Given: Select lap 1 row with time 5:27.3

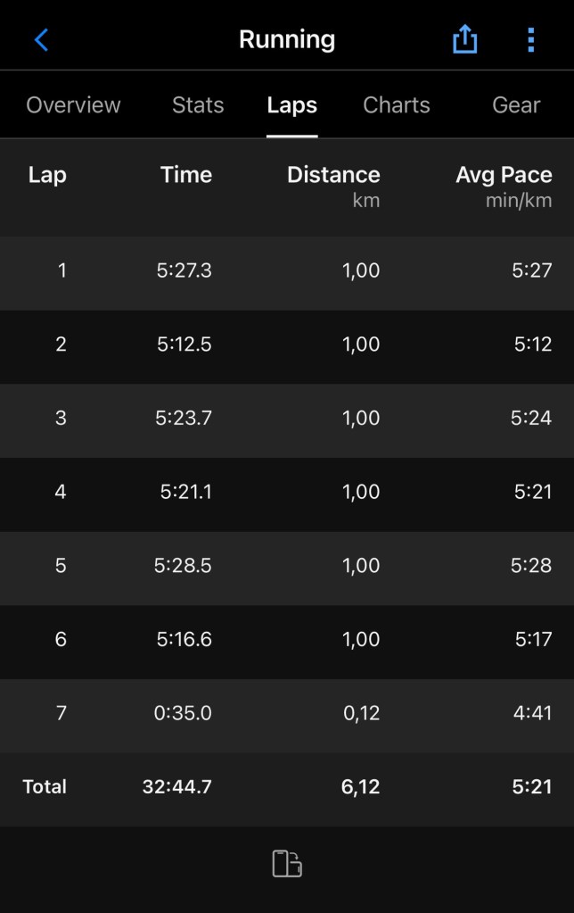Looking at the screenshot, I should (x=287, y=270).
